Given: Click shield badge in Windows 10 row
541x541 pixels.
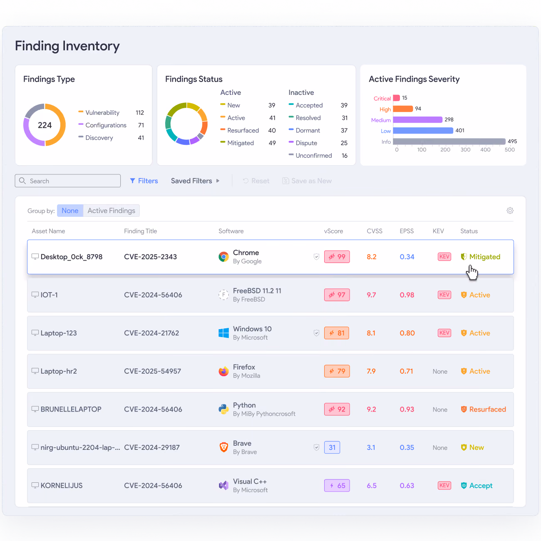Looking at the screenshot, I should coord(316,333).
